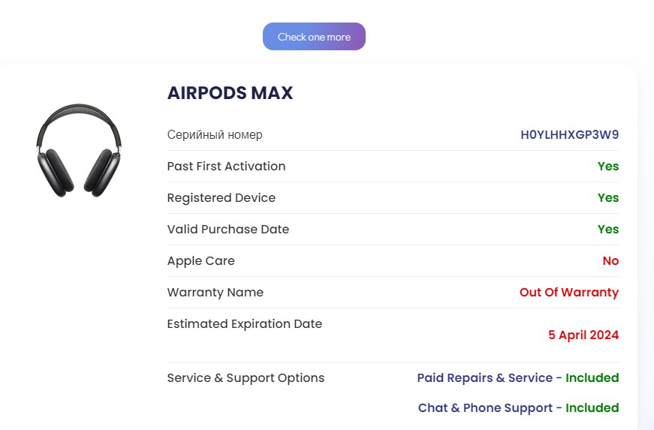Click the Out Of Warranty status
Image resolution: width=654 pixels, height=430 pixels.
[x=569, y=293]
